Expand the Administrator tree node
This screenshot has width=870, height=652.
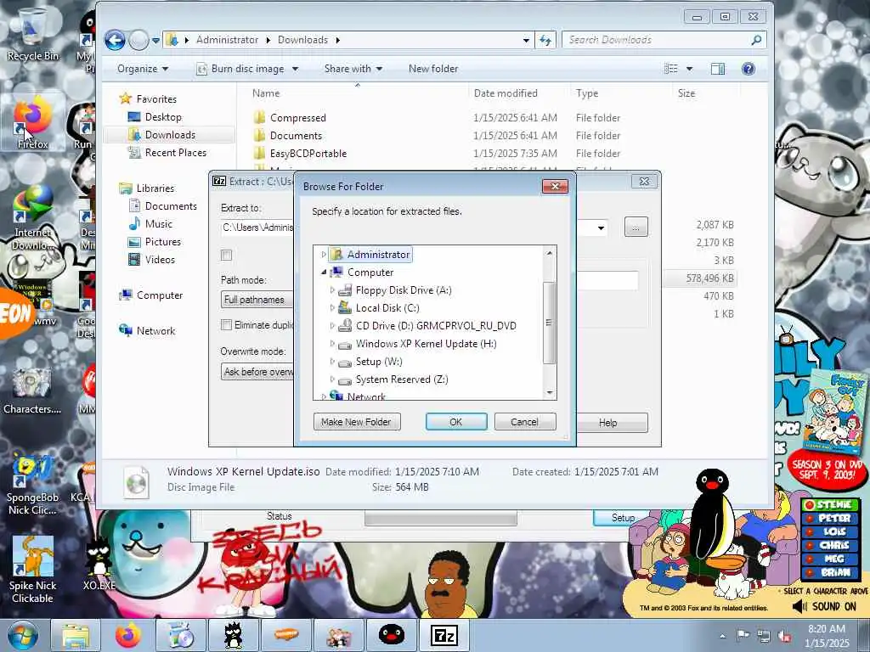point(324,255)
